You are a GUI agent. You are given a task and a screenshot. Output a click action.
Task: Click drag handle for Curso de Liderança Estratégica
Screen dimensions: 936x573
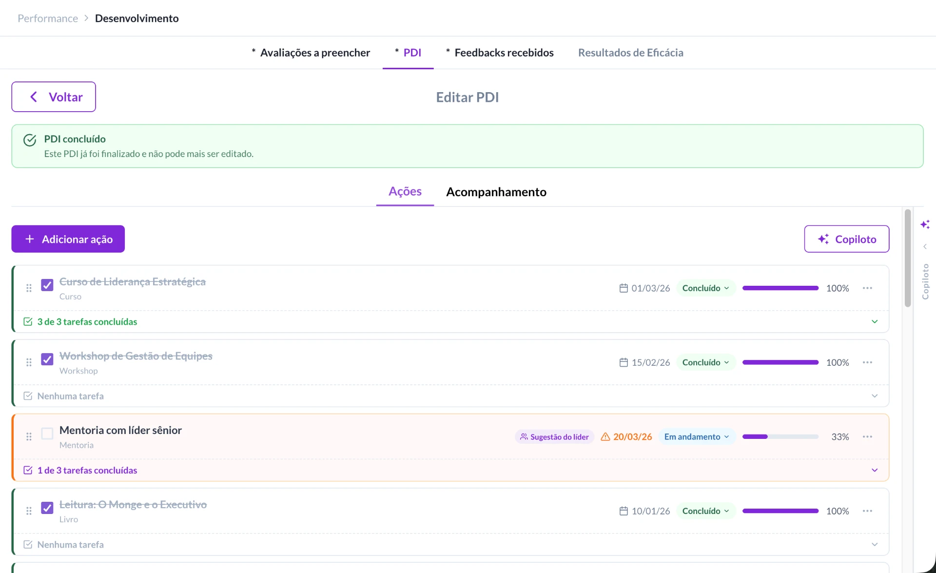click(x=29, y=288)
